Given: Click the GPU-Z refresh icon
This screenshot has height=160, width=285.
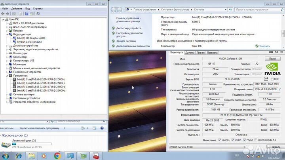Looking at the screenshot, I should (276, 52).
